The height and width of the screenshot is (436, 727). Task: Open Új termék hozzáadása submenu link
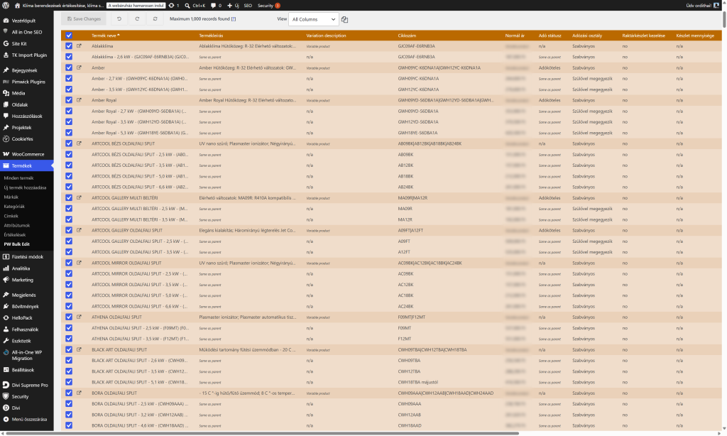25,188
